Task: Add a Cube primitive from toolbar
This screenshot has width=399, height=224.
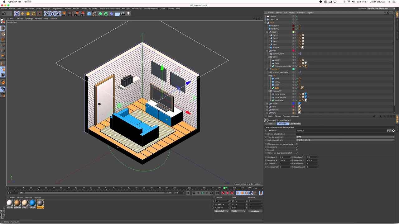Action: 89,14
